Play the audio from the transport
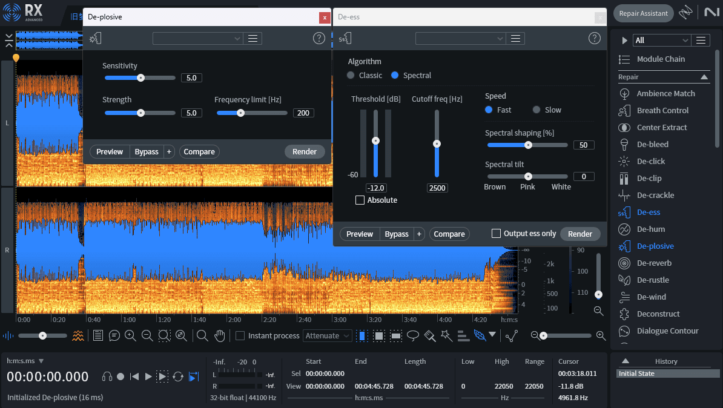 [148, 377]
